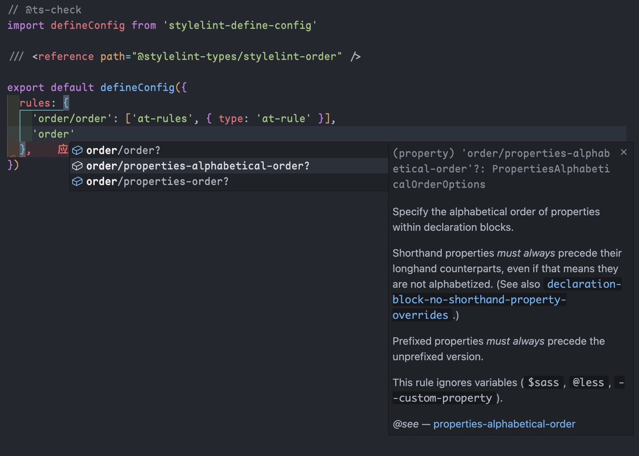Close the suggestion documentation panel
The height and width of the screenshot is (456, 639).
pyautogui.click(x=624, y=152)
